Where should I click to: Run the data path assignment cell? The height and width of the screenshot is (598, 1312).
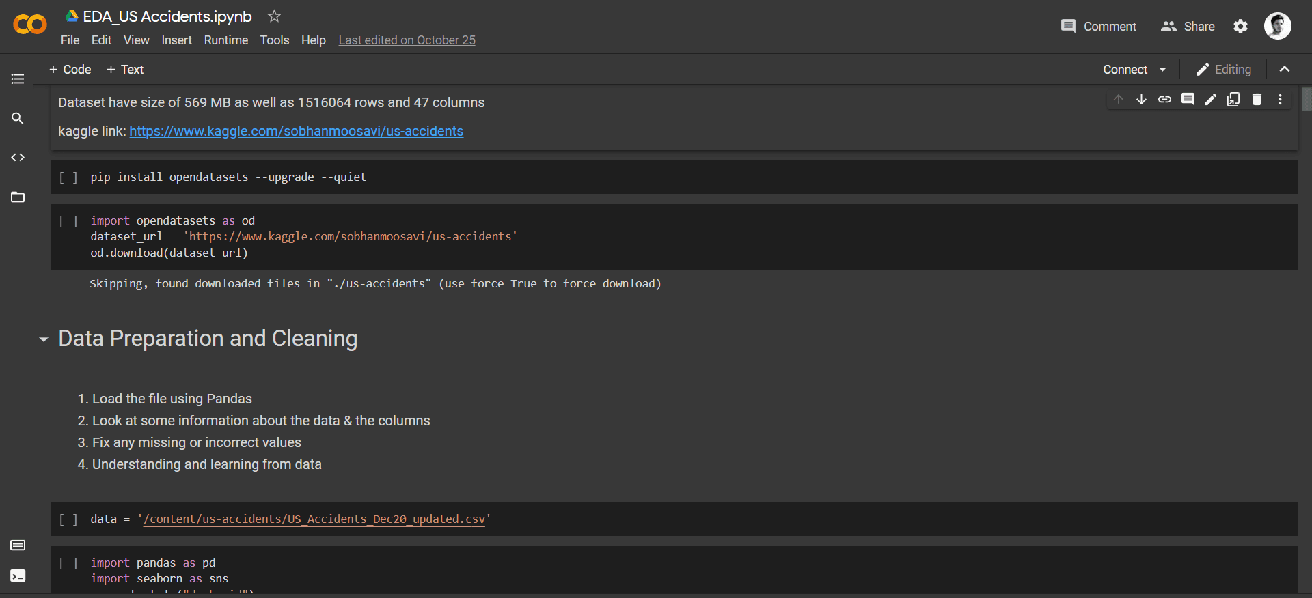[68, 519]
